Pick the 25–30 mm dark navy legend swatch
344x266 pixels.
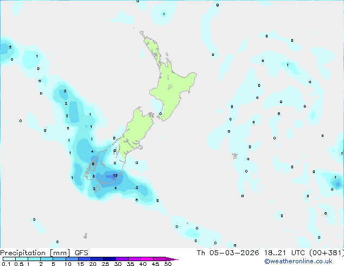click(x=110, y=259)
